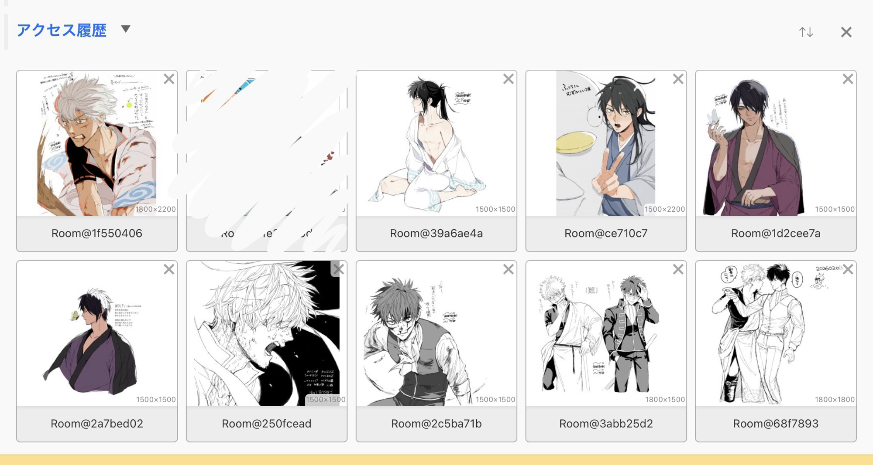Remove Room@1f550406 from history
The width and height of the screenshot is (873, 465).
coord(169,79)
